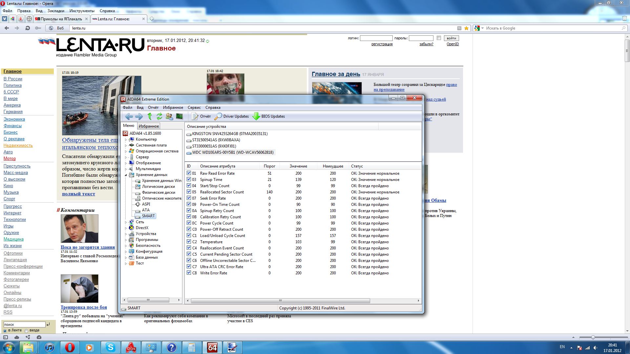Toggle the Write Error Rate checkbox
Image resolution: width=630 pixels, height=354 pixels.
point(189,273)
